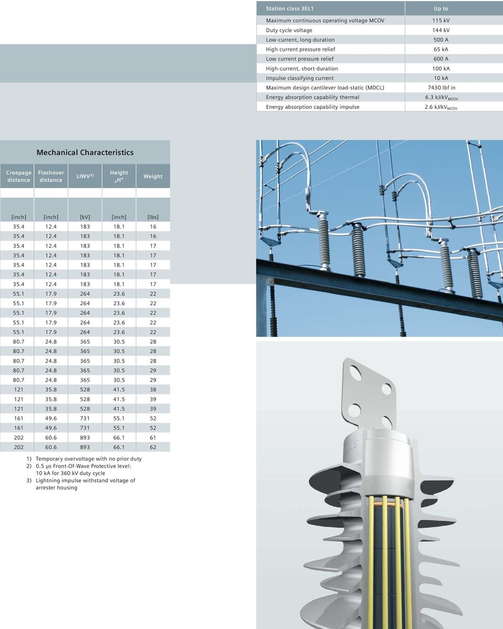Click the '100 kA' value
This screenshot has height=629, width=503.
coord(441,69)
